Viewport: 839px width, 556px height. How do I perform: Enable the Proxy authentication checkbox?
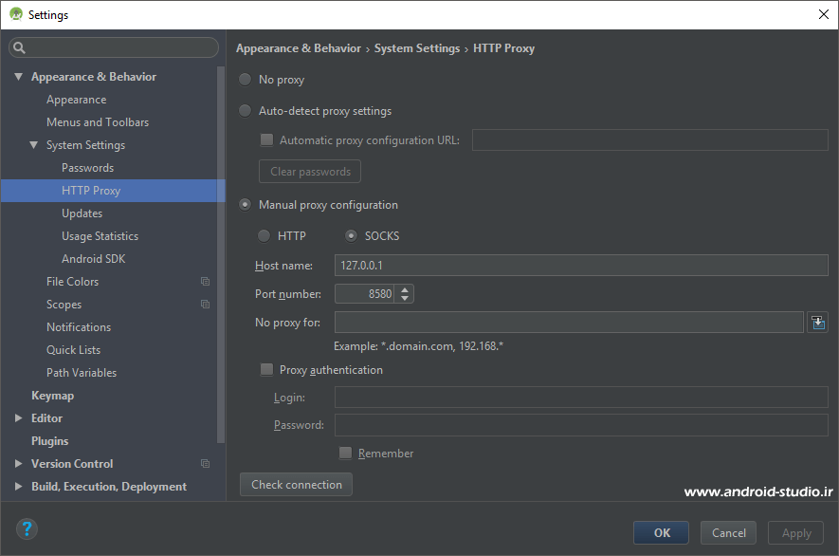266,370
